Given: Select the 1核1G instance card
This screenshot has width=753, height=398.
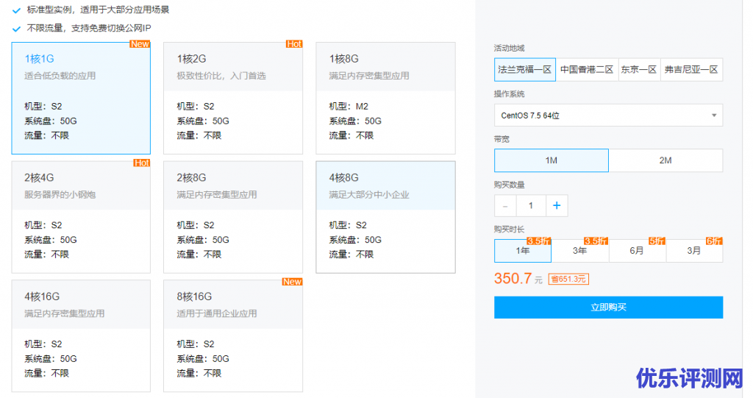Looking at the screenshot, I should coord(81,98).
